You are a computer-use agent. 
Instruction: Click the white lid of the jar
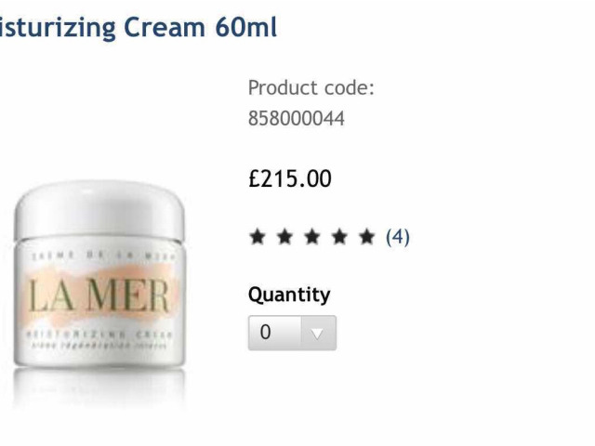pos(99,209)
